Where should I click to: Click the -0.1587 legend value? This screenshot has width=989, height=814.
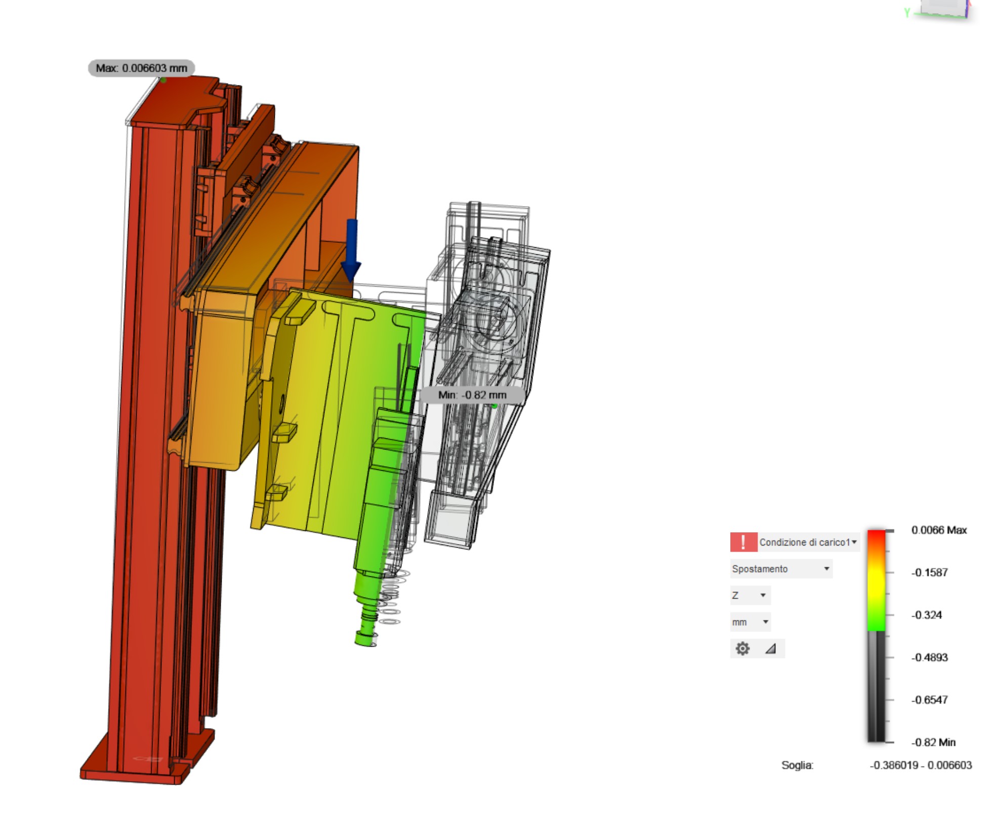(929, 572)
